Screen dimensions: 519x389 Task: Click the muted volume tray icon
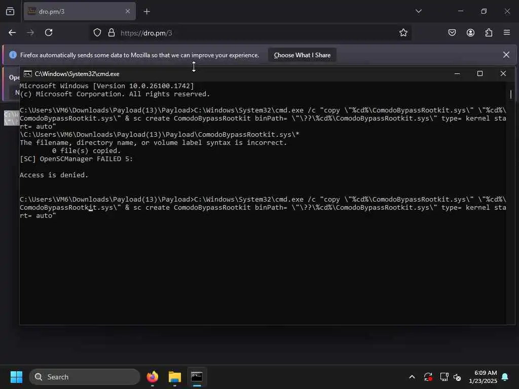tap(457, 377)
